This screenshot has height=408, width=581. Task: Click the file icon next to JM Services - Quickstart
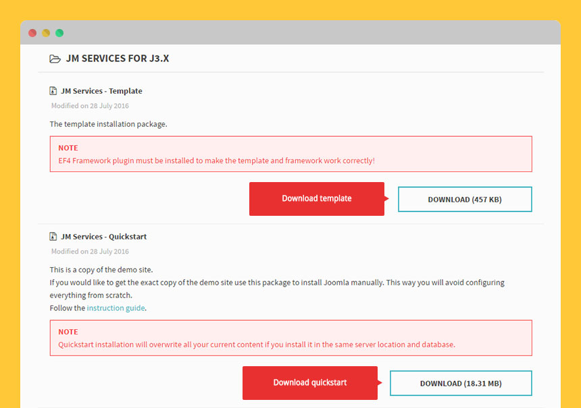tap(53, 236)
